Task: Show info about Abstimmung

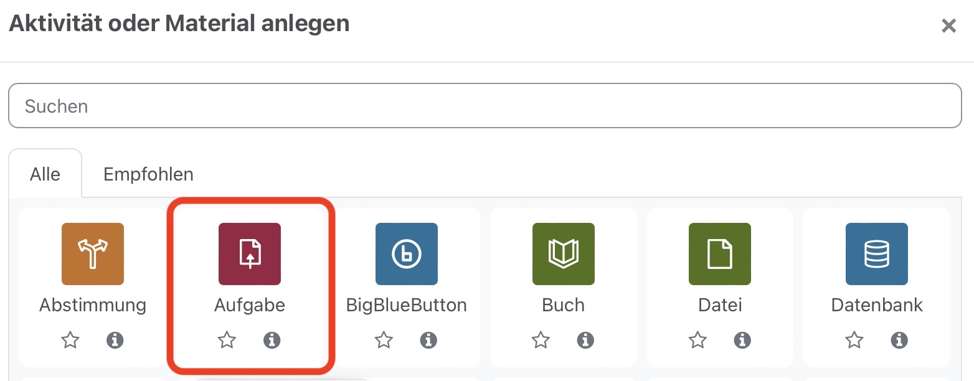Action: click(x=115, y=340)
